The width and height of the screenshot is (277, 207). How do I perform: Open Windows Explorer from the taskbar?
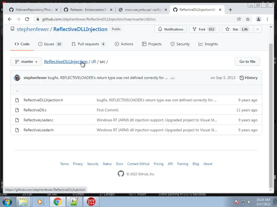23,202
